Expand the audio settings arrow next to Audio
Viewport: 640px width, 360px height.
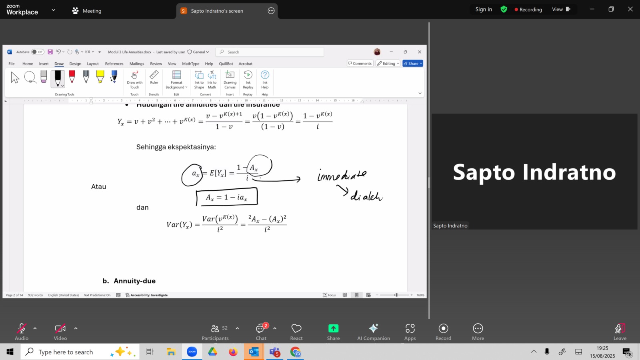pos(35,328)
